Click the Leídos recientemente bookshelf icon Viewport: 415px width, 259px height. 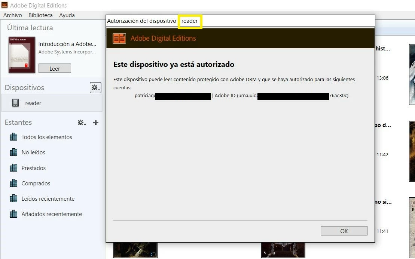pos(13,198)
